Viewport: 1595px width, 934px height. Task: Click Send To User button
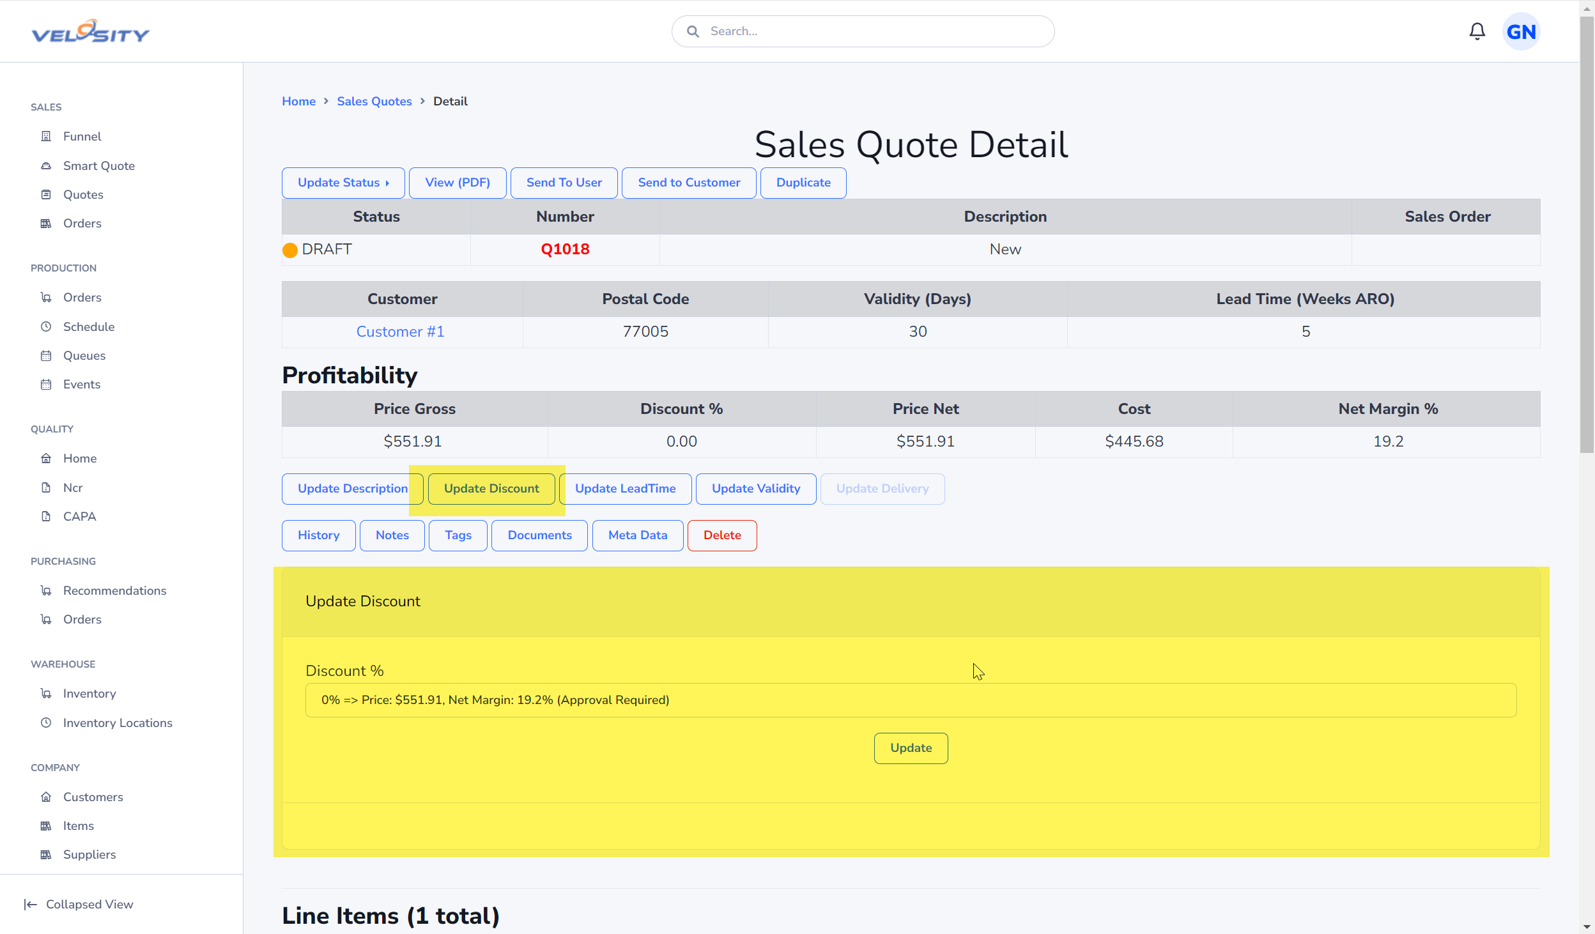point(564,183)
